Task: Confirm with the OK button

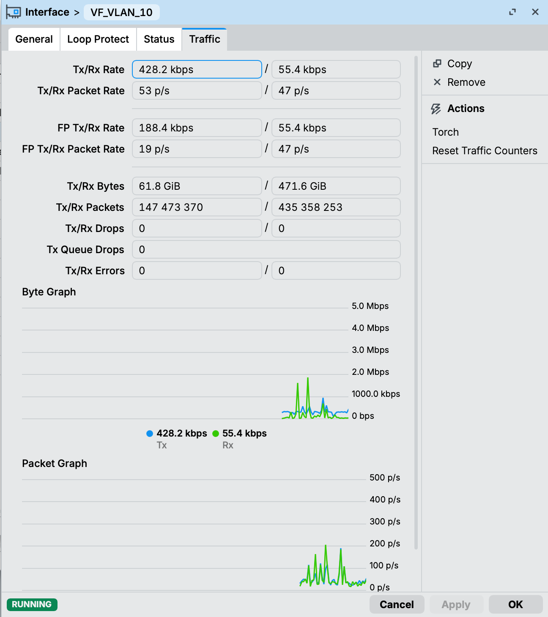Action: click(515, 604)
